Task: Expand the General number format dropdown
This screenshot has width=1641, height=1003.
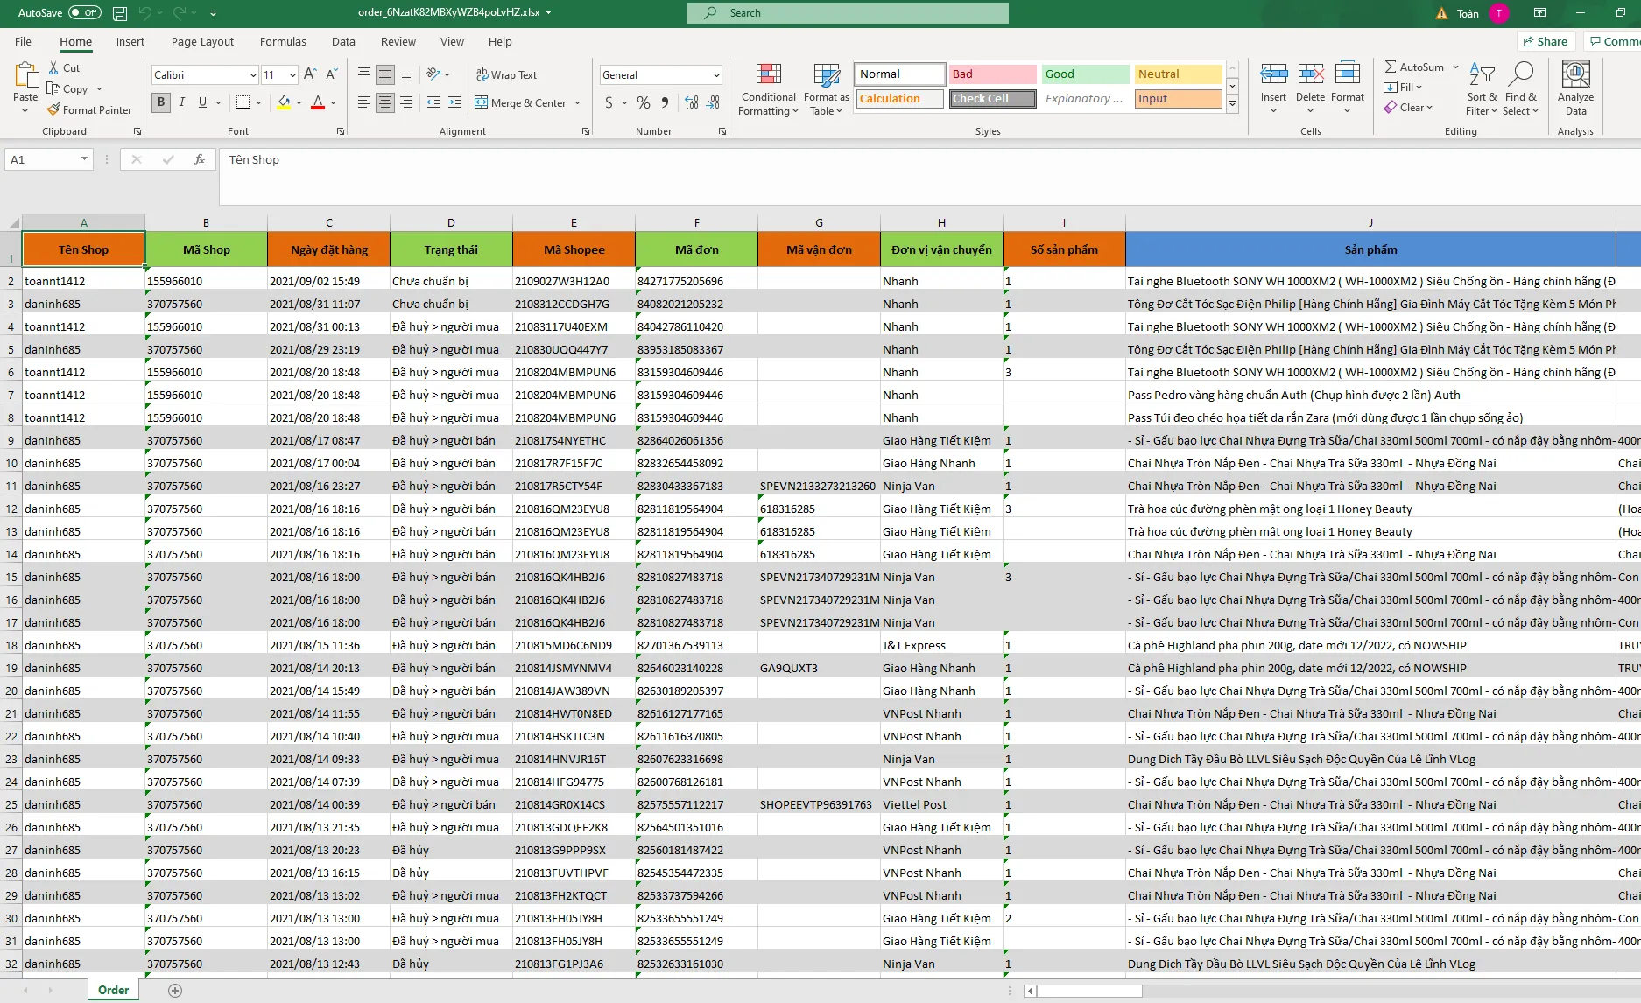Action: pos(715,75)
